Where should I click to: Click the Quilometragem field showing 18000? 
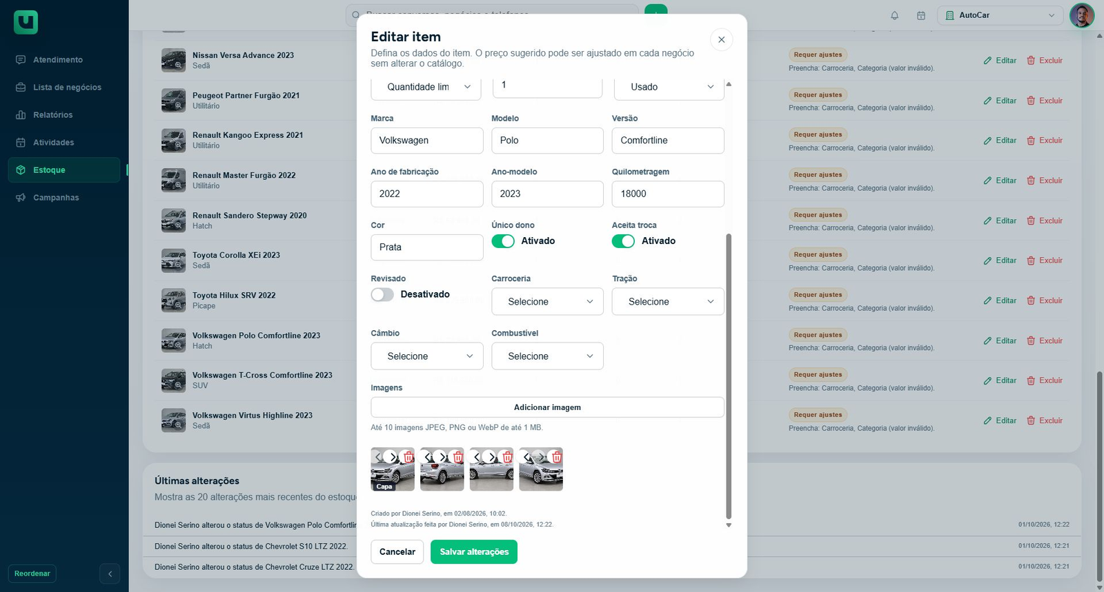(x=668, y=194)
